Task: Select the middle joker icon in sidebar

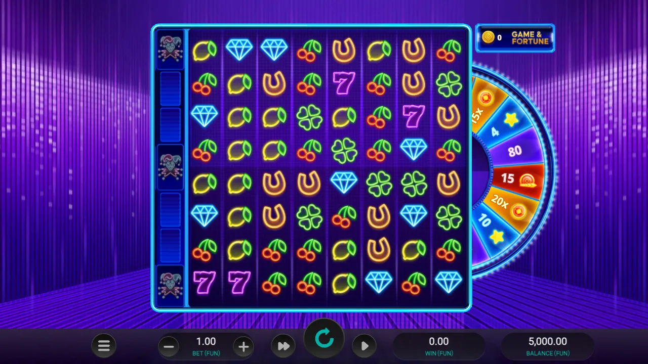Action: [170, 167]
